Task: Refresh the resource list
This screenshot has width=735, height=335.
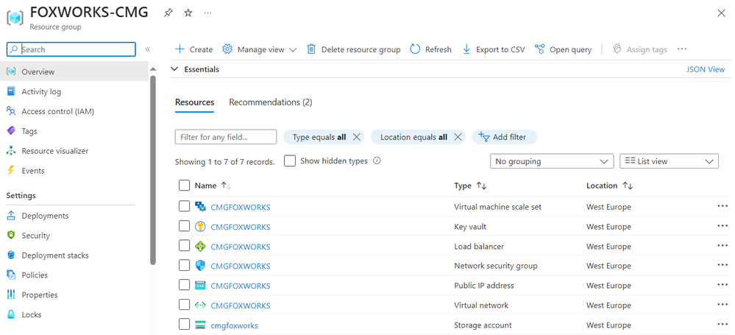Action: pyautogui.click(x=431, y=49)
